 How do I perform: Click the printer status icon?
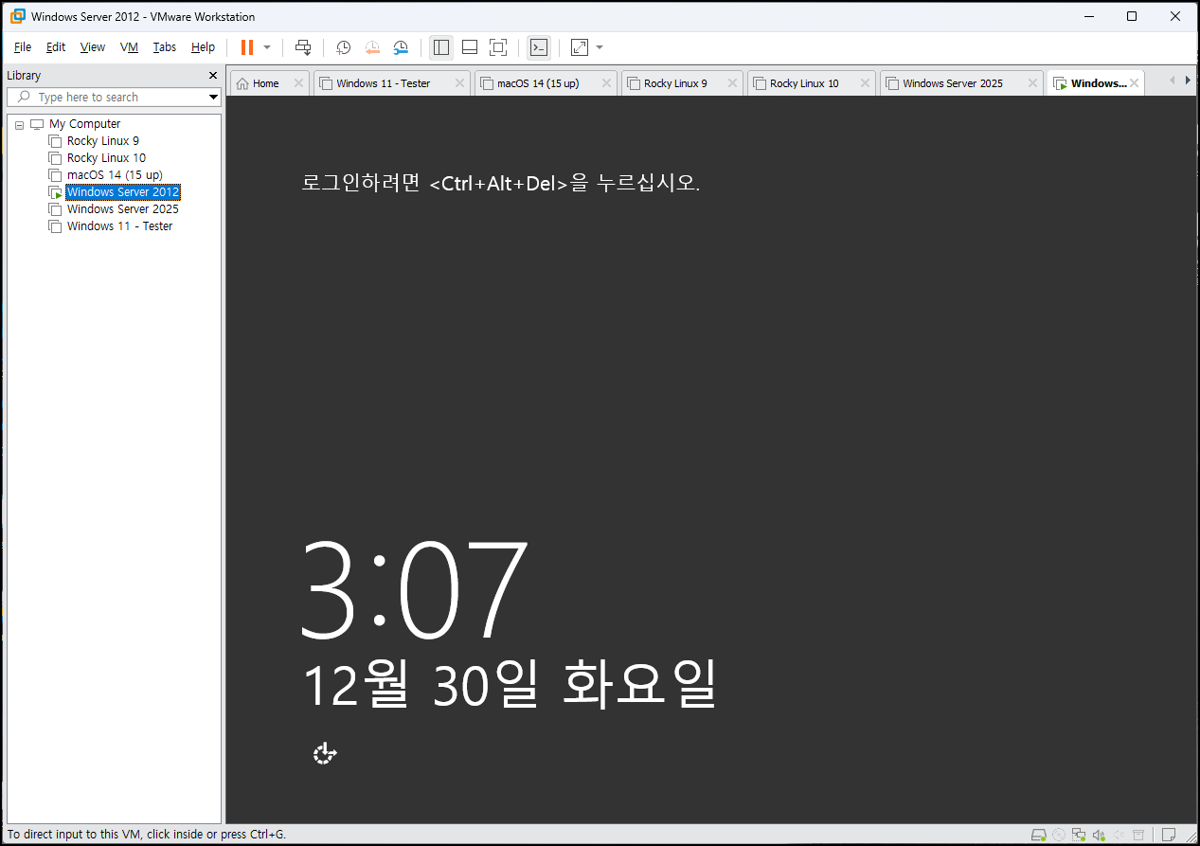[x=1138, y=835]
